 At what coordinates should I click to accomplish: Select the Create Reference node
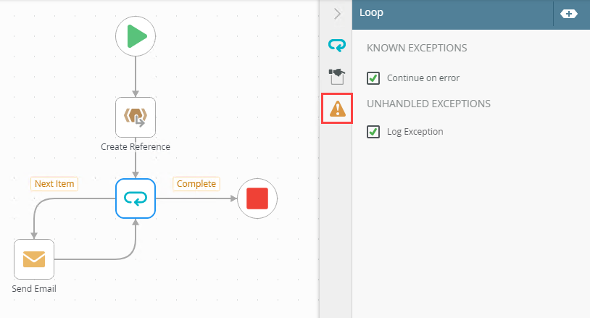click(136, 117)
